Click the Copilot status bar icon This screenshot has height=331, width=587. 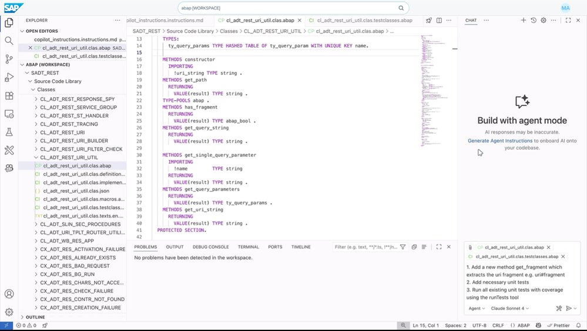point(538,325)
